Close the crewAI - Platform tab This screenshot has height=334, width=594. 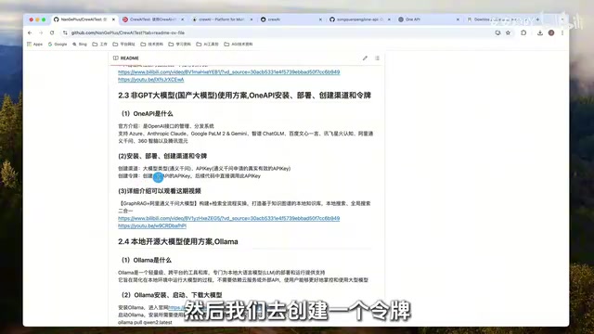pos(252,19)
